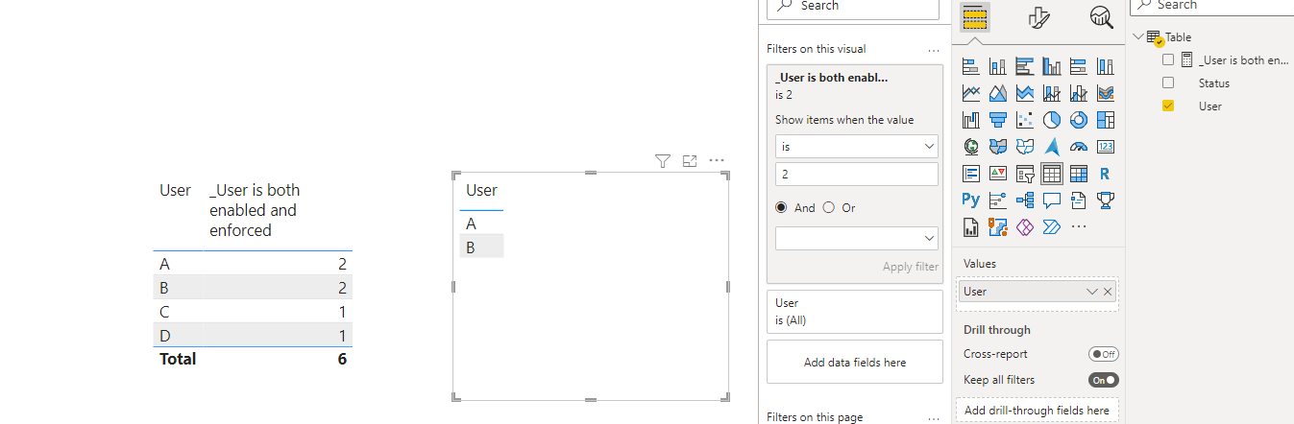Viewport: 1294px width, 424px height.
Task: Select 100% stacked bar chart visual
Action: click(1079, 66)
